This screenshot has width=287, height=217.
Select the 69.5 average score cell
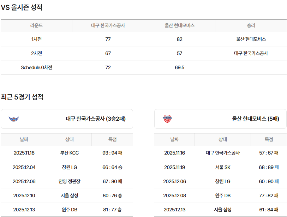point(179,67)
